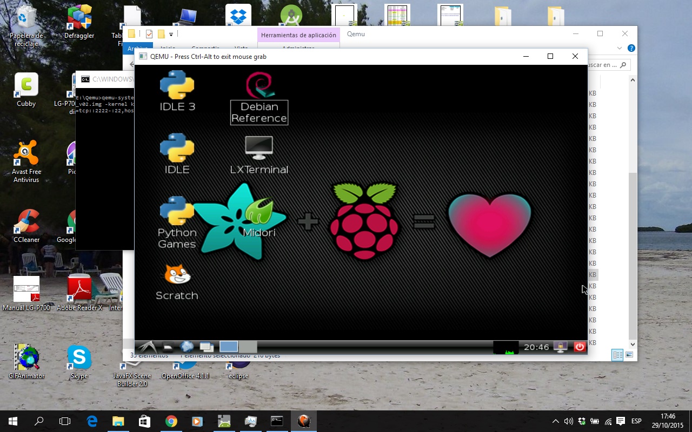Open the Archivo ribbon tab
The image size is (692, 432).
(138, 49)
